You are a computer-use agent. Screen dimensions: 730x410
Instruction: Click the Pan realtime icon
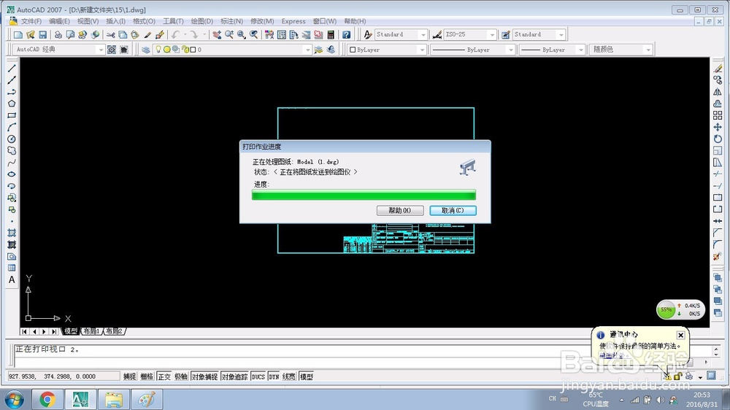[217, 34]
